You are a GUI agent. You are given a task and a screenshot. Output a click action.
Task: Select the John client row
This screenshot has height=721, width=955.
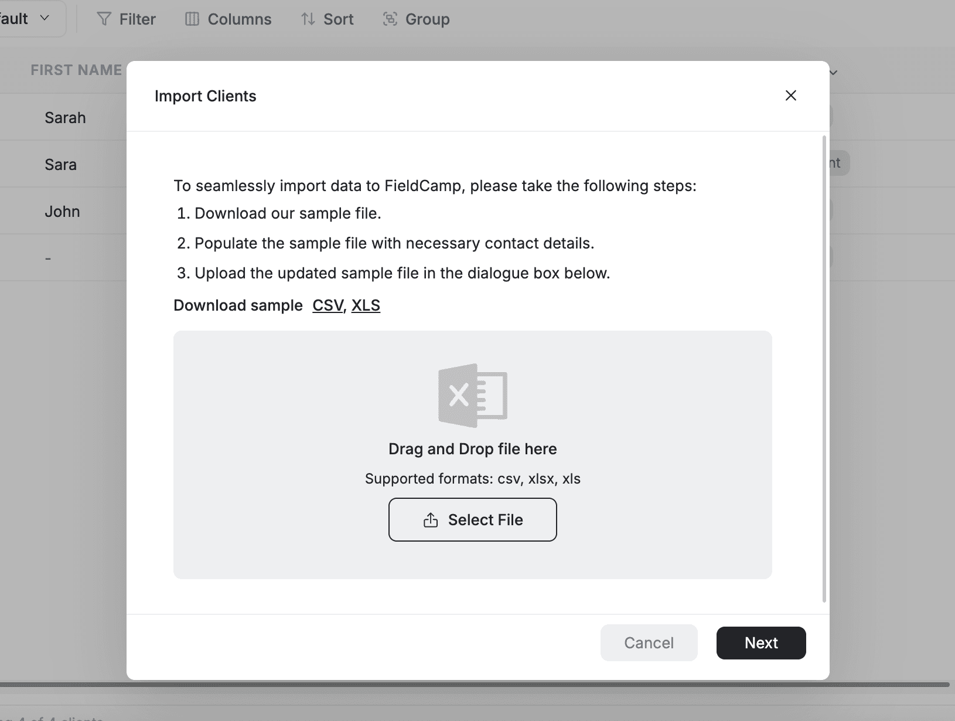[62, 212]
